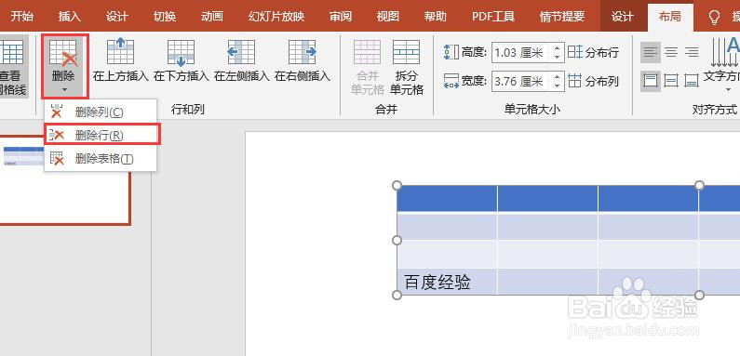Open the Delete dropdown button

63,66
